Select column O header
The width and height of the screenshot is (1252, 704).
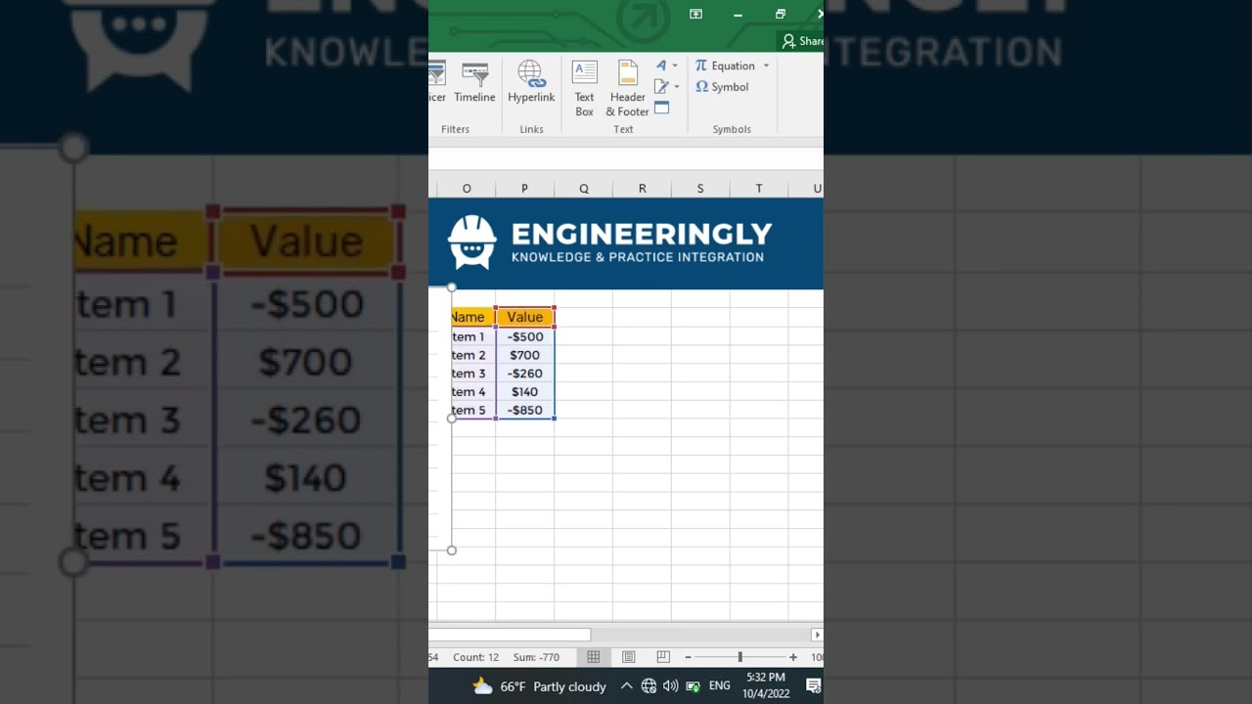(x=467, y=189)
